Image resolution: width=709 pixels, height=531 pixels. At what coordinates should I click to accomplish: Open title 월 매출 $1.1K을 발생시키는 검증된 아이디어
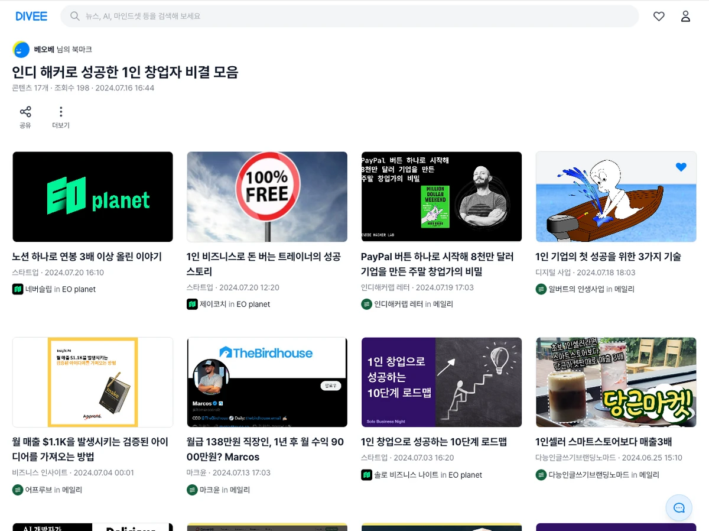point(90,449)
